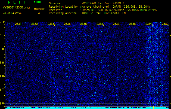
Task: Click the HROFFT title text
Action: click(17, 2)
